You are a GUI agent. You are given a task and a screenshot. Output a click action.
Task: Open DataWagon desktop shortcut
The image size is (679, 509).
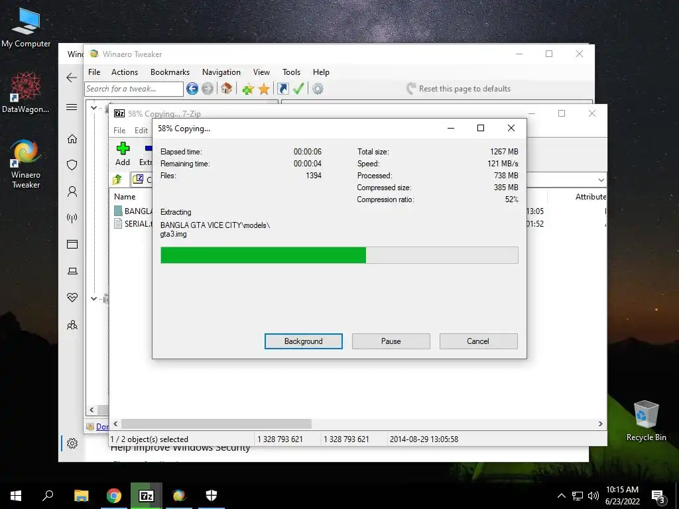point(26,93)
